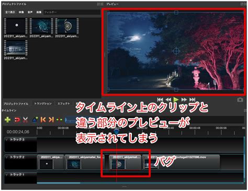Viewport: 248px width, 191px height.
Task: Enable the razor tool scissors icon
Action: click(x=26, y=120)
